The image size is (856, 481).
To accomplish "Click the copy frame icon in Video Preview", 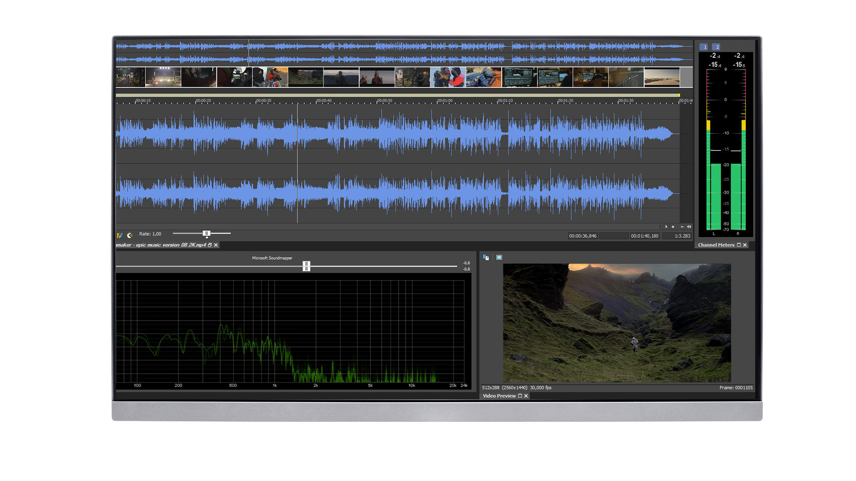I will pos(486,257).
